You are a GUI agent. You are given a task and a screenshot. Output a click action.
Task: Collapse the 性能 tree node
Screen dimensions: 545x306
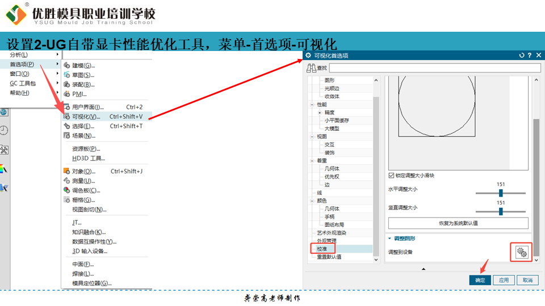point(312,104)
